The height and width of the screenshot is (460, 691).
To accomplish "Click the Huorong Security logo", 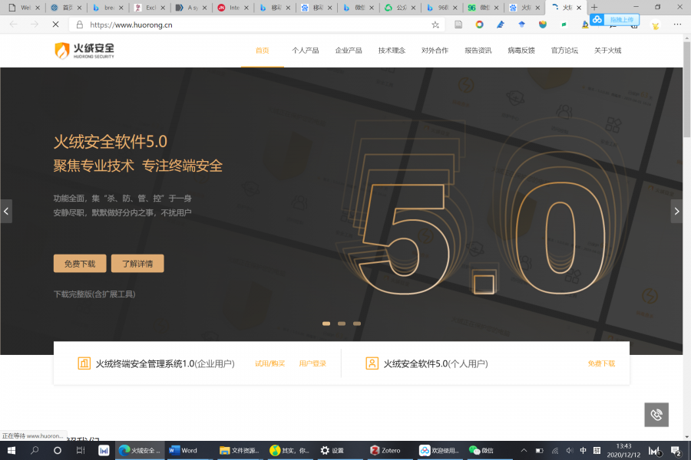I will [84, 51].
